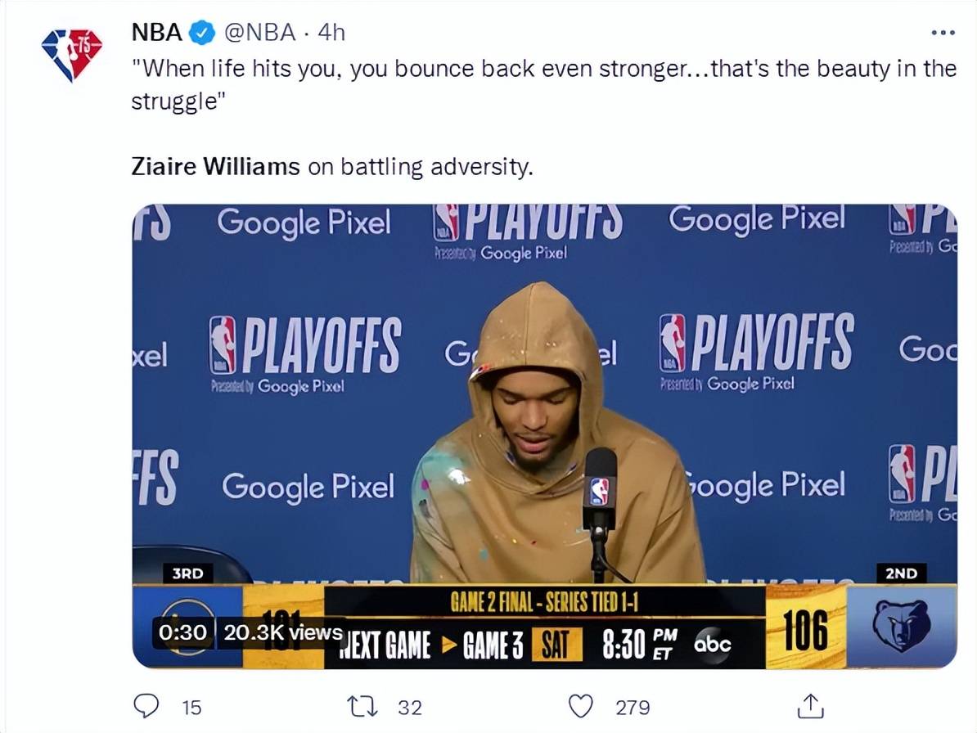The height and width of the screenshot is (733, 977).
Task: Click the tweet quote text about struggle
Action: pos(543,84)
